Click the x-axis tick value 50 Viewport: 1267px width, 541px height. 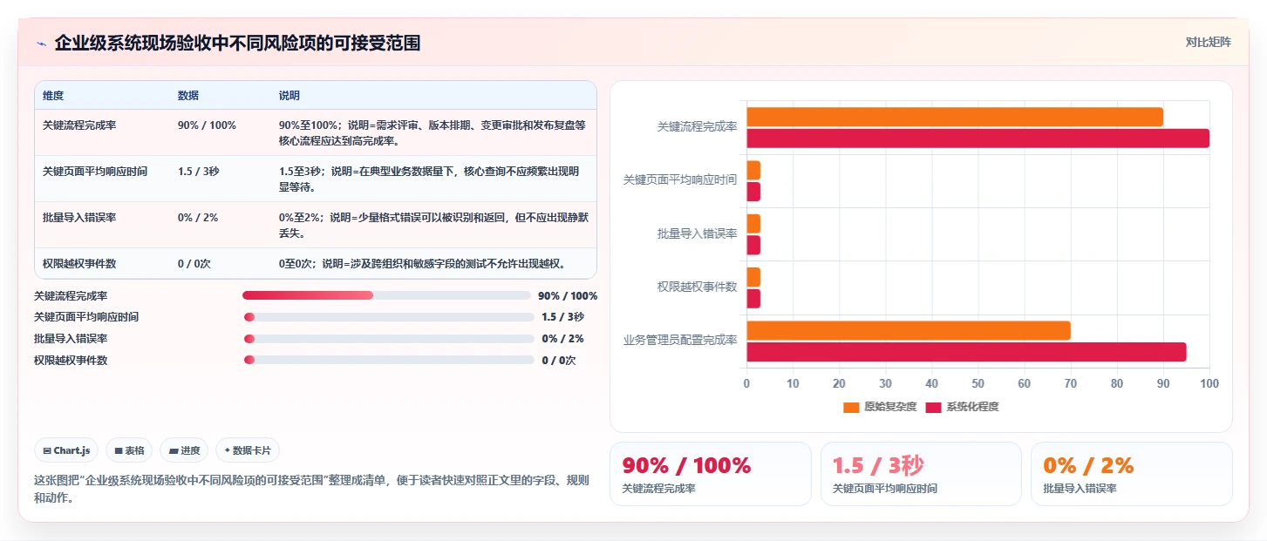(x=977, y=384)
